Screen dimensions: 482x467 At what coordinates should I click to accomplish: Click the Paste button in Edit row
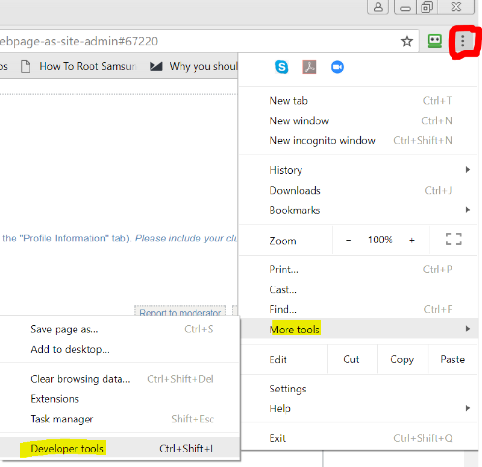[x=452, y=359]
